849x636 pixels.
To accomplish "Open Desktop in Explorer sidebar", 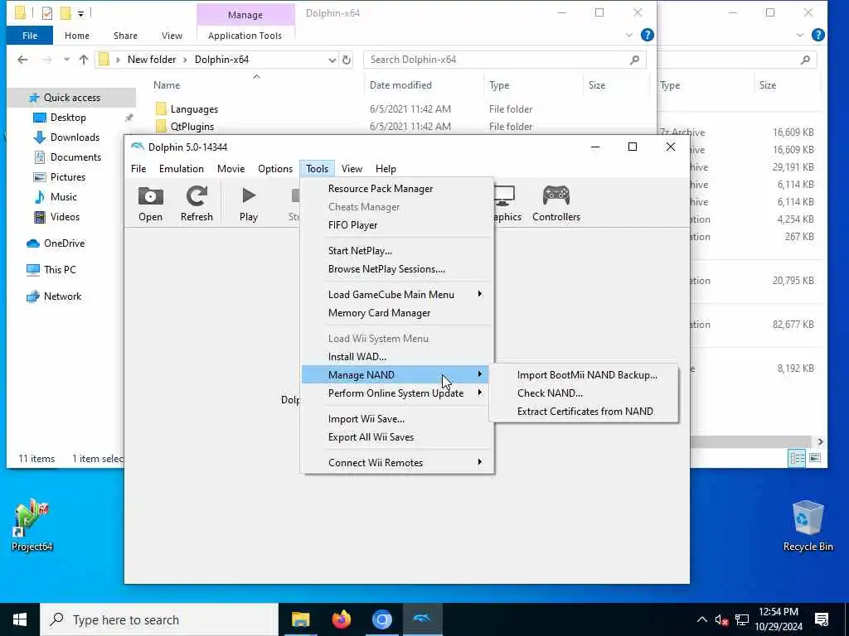I will pos(68,118).
